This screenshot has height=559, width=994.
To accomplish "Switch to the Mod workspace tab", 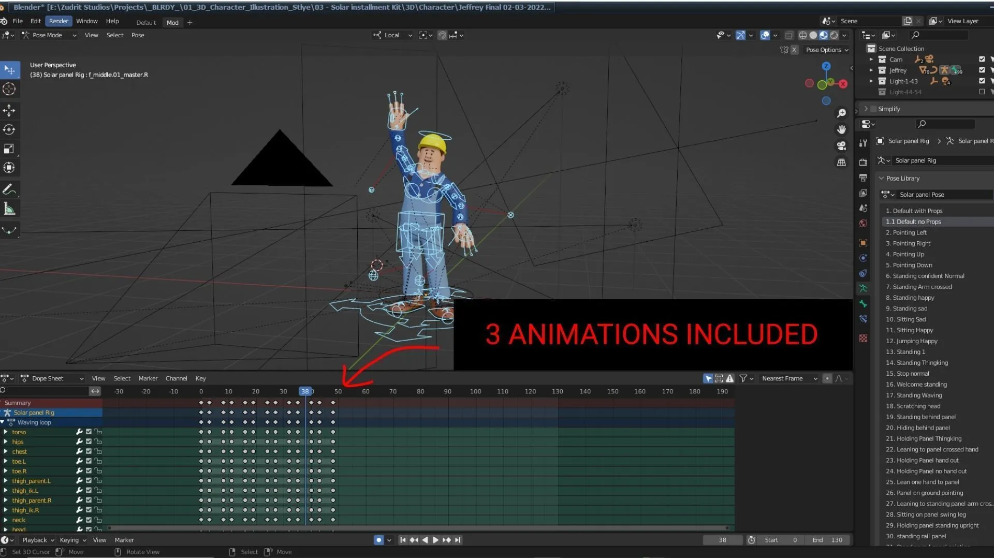I will (172, 22).
